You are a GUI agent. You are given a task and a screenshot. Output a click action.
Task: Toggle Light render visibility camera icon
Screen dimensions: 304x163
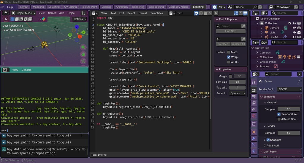(299, 32)
